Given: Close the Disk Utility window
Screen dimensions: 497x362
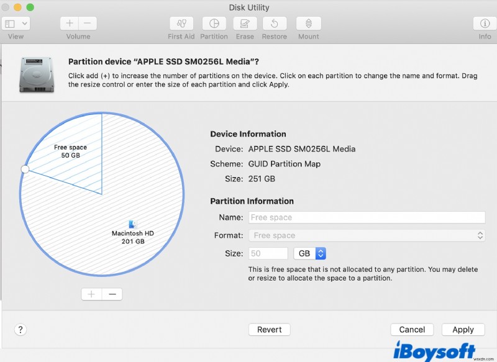Looking at the screenshot, I should [6, 7].
